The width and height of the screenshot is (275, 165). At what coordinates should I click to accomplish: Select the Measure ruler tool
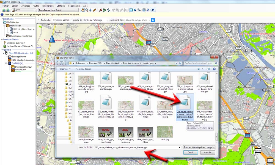tap(95, 10)
